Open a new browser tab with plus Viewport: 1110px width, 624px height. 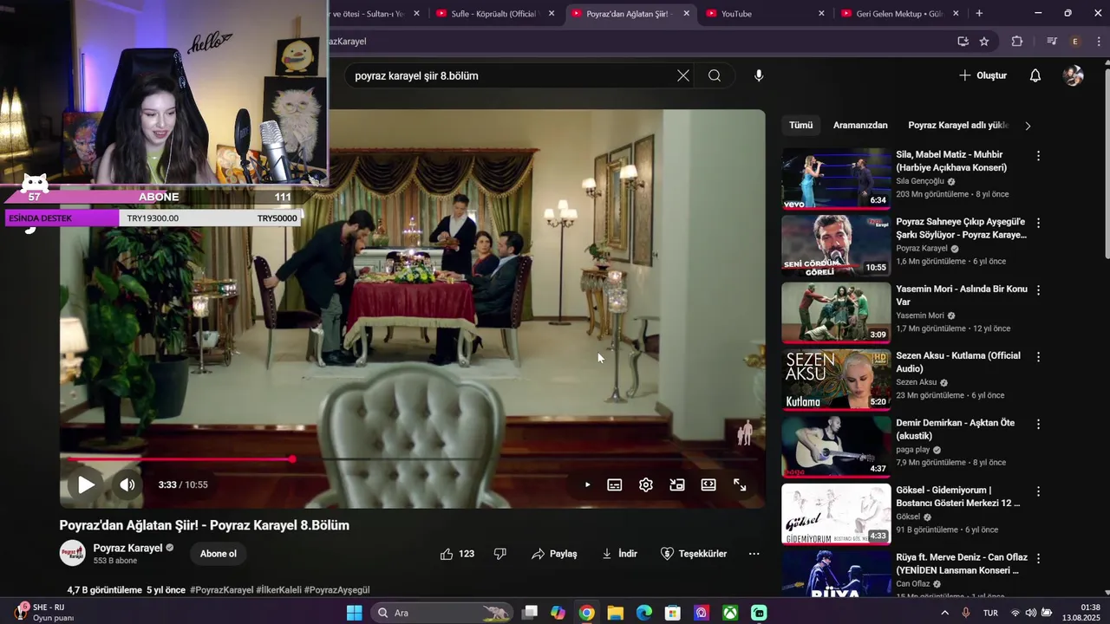coord(979,13)
